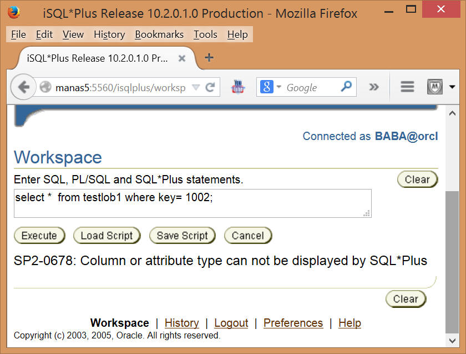The height and width of the screenshot is (354, 466).
Task: Select the iSQL*Plus Release browser tab
Action: point(105,58)
